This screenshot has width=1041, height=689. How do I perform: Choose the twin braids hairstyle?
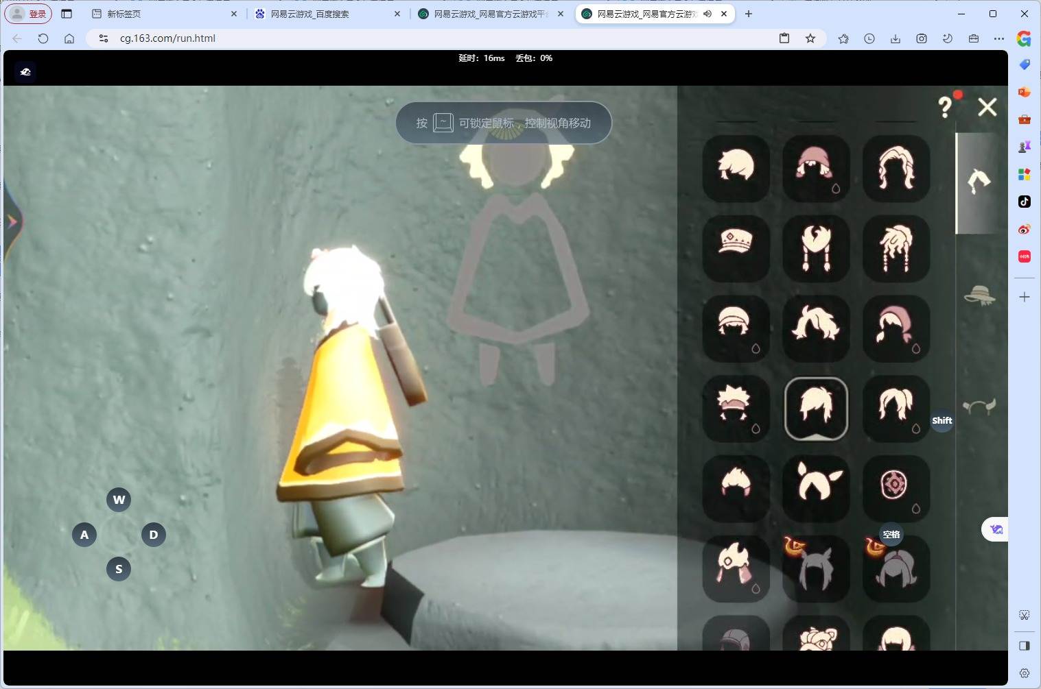816,248
